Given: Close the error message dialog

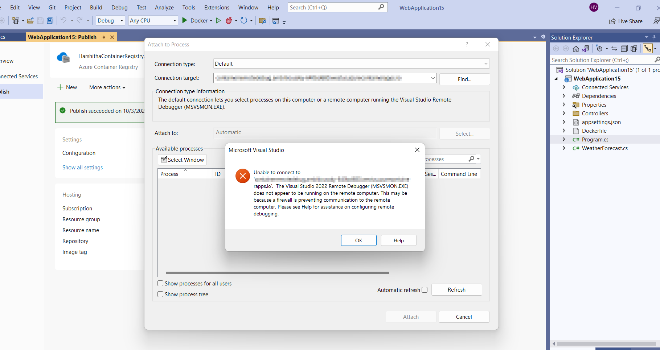Looking at the screenshot, I should (x=417, y=150).
